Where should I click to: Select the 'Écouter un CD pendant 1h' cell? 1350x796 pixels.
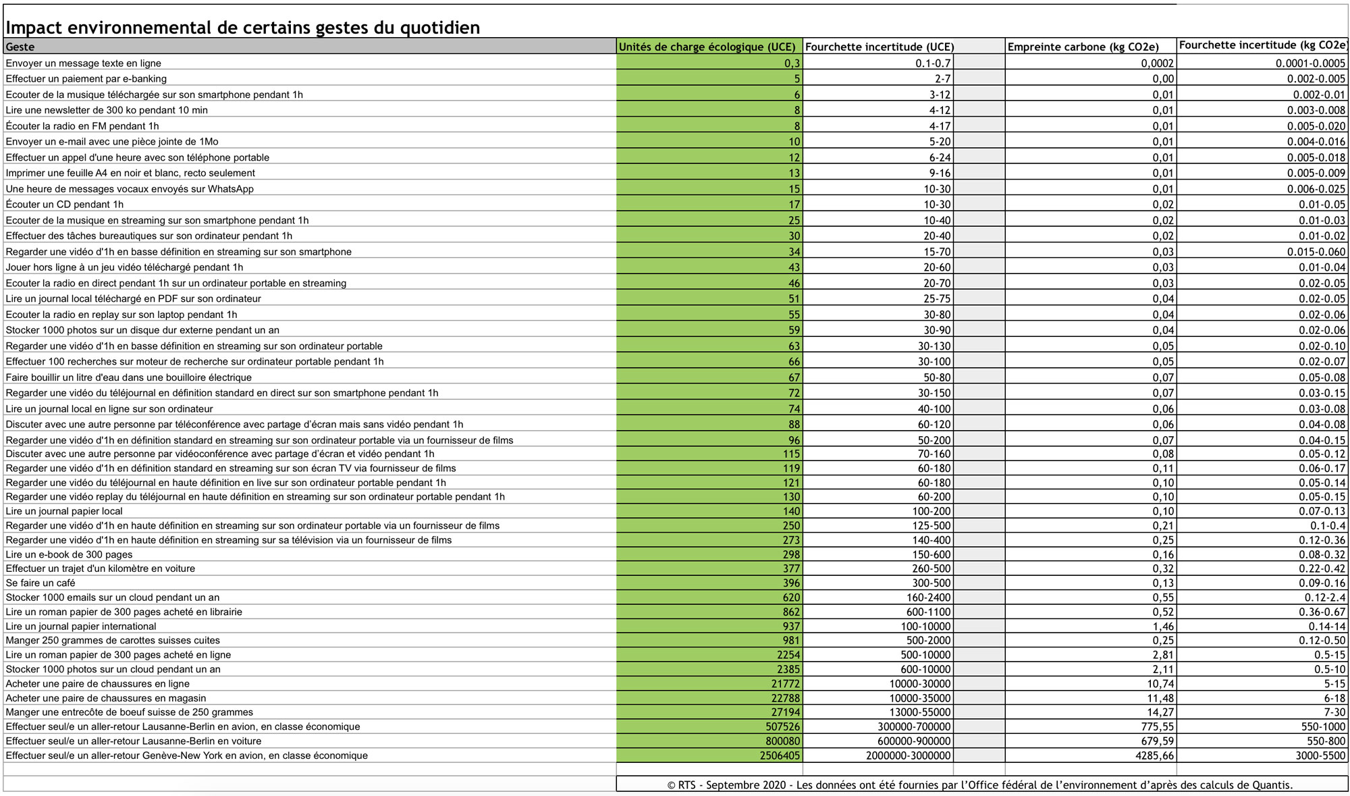pos(65,205)
